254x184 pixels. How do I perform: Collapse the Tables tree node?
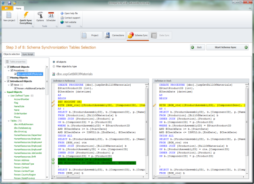[x=8, y=121]
